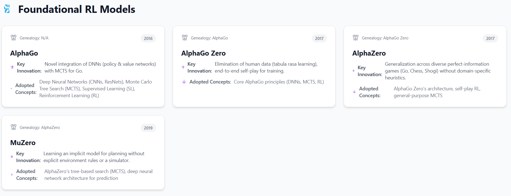
Task: Click the 2019 year badge on MuZero
Action: pos(148,128)
